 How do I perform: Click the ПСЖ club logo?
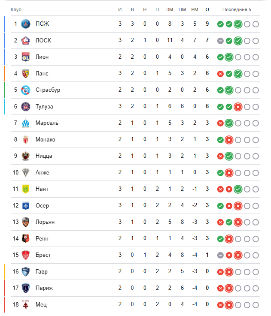(26, 24)
